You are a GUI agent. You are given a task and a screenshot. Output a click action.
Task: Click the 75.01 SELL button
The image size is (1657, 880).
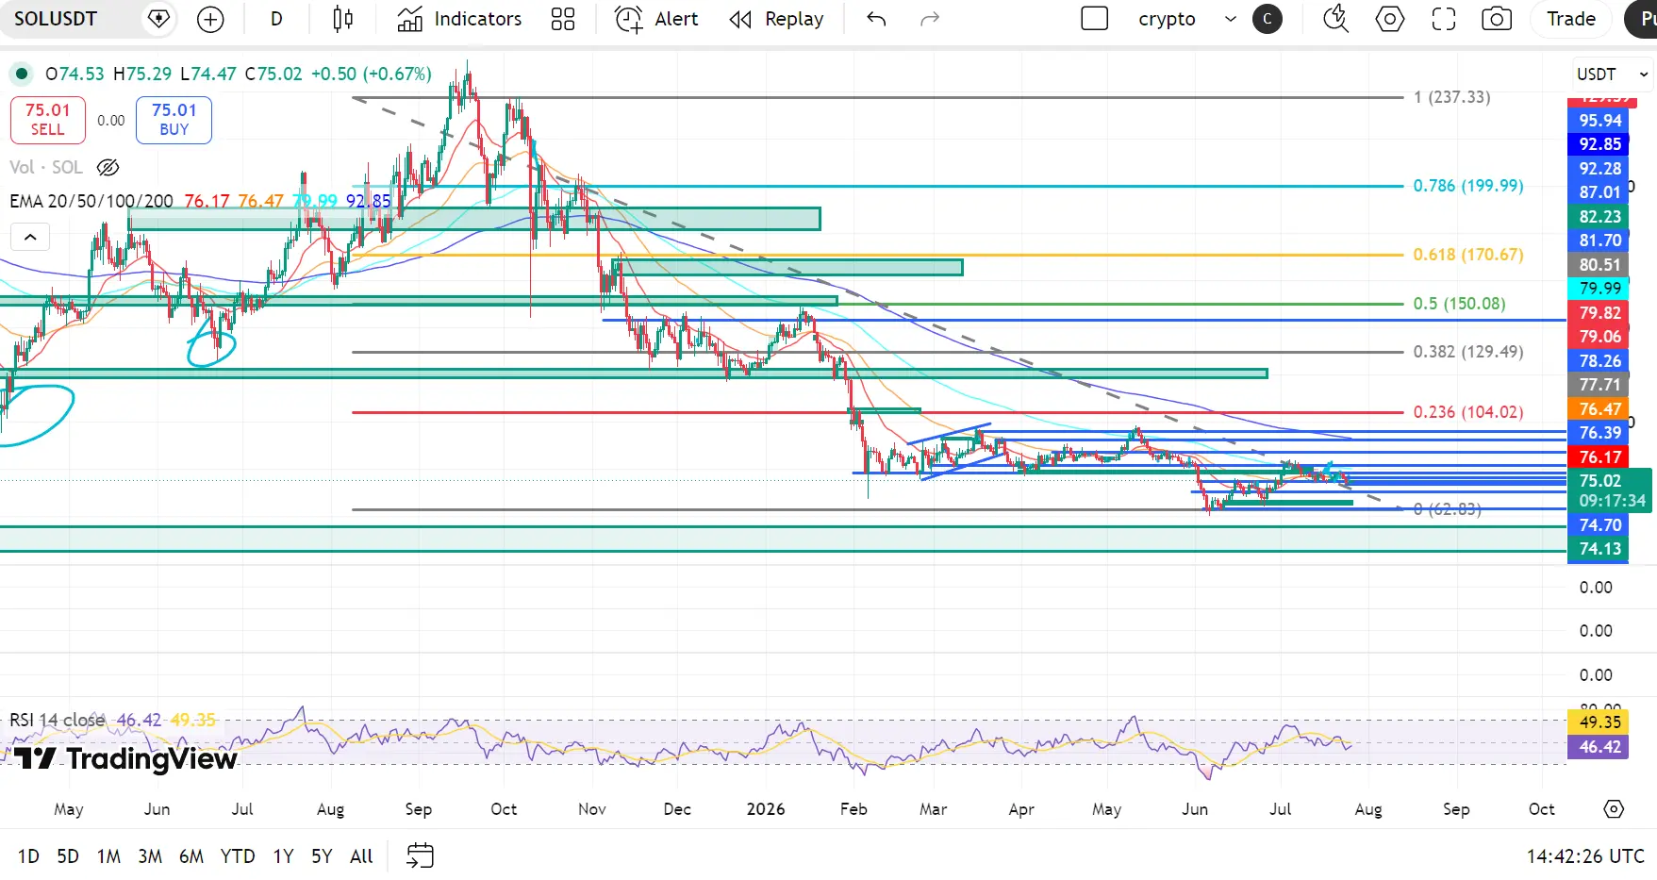pyautogui.click(x=48, y=120)
